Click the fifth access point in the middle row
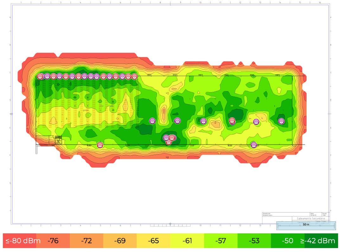The width and height of the screenshot is (342, 252). click(x=256, y=122)
